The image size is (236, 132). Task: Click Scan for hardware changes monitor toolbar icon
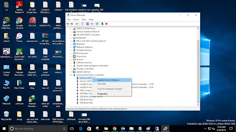click(97, 24)
